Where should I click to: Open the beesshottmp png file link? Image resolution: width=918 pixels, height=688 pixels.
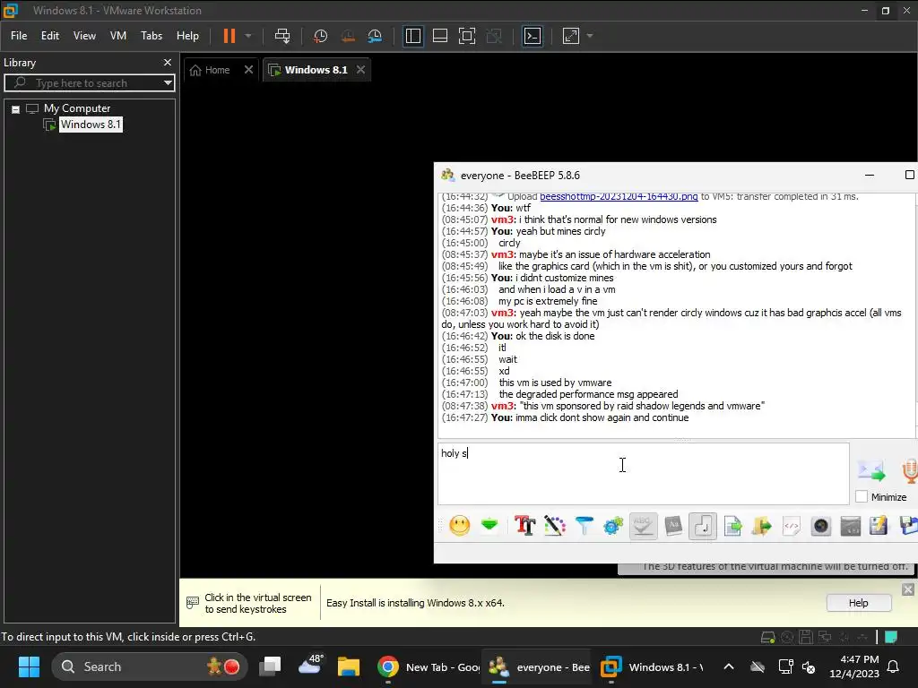619,196
